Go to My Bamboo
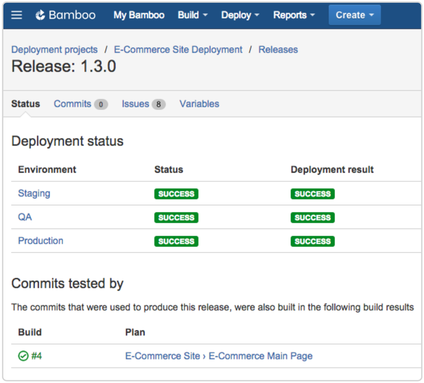 139,15
